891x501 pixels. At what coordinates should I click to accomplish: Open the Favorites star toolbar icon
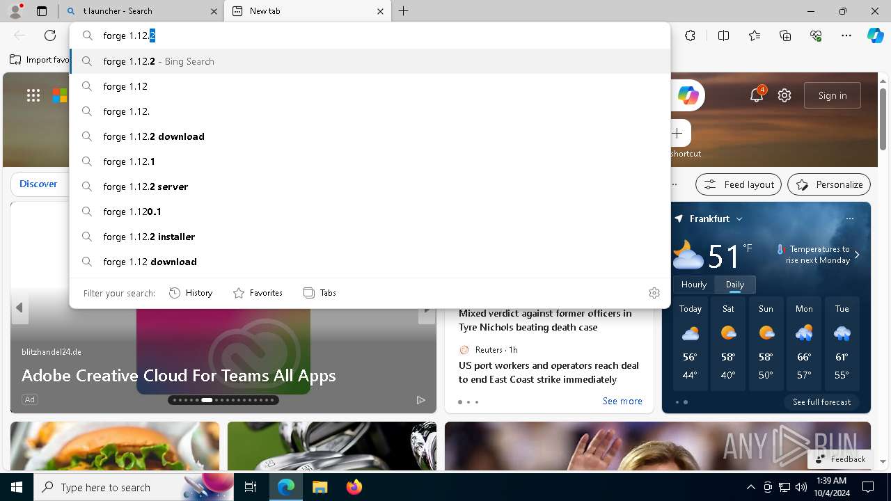click(x=755, y=35)
